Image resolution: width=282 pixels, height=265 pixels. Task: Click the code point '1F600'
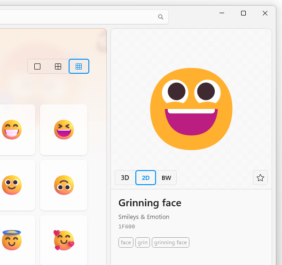click(126, 226)
